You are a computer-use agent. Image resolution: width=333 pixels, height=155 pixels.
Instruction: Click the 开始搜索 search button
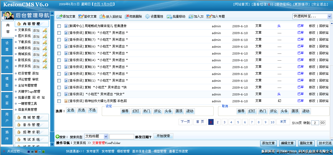[164, 136]
